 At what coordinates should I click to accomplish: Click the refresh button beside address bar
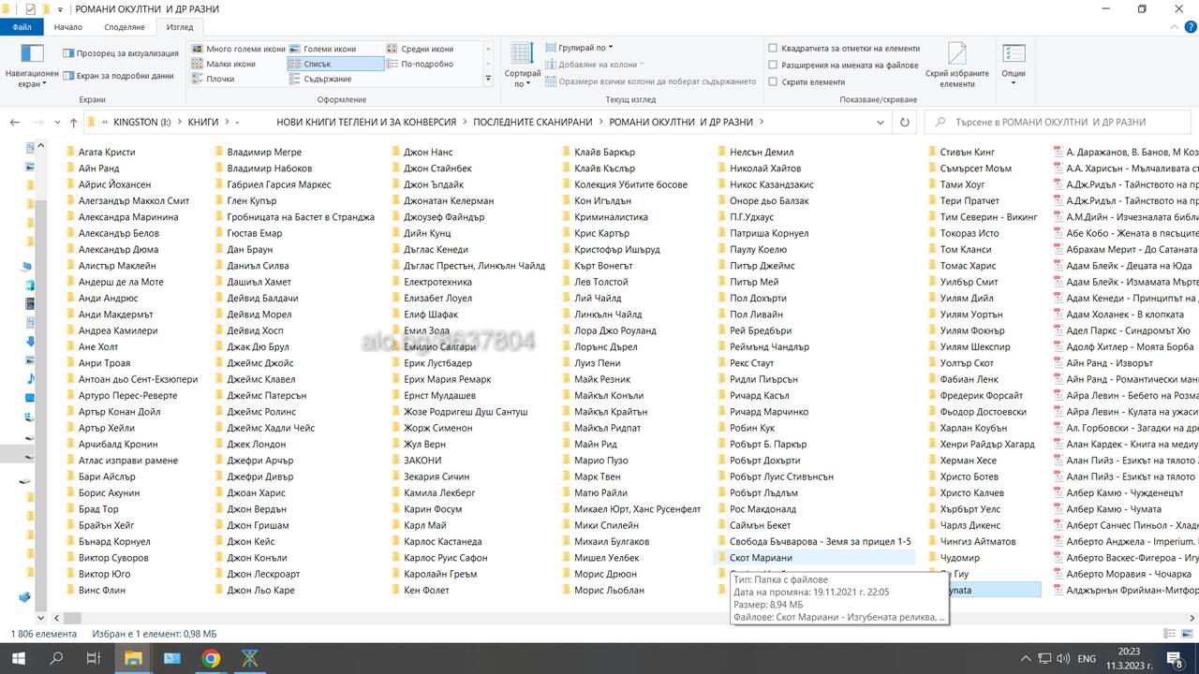coord(904,122)
